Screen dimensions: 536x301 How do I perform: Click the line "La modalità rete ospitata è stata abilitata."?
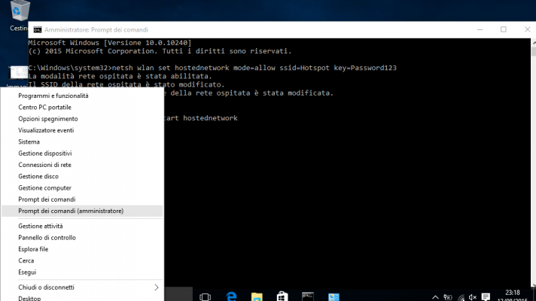[120, 76]
